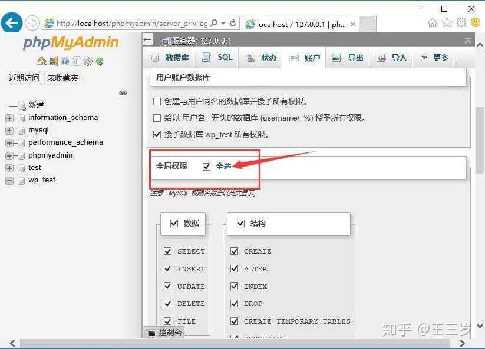The width and height of the screenshot is (485, 349).
Task: Open the wp_test database link
Action: tap(41, 180)
